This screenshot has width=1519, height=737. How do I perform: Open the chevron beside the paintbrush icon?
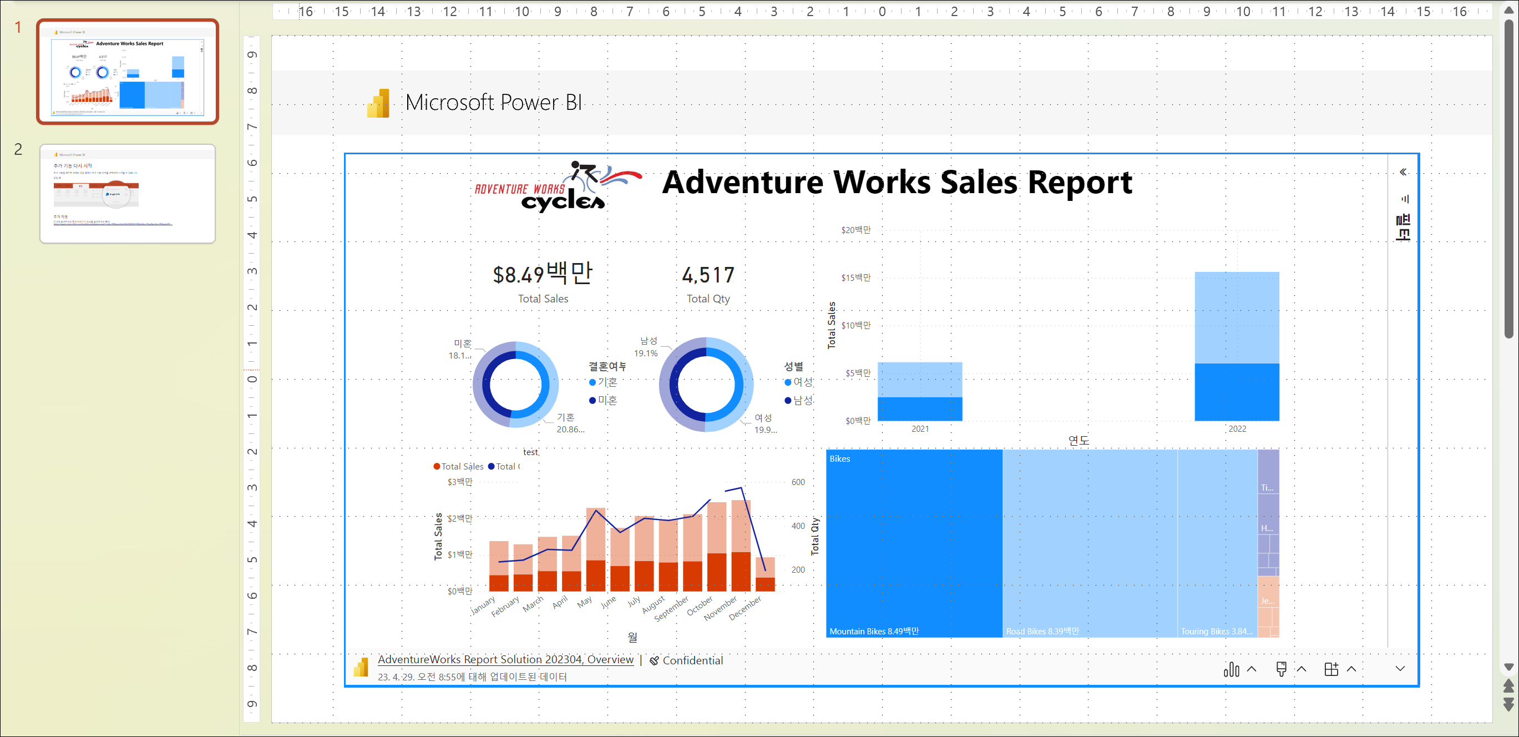(x=1302, y=669)
